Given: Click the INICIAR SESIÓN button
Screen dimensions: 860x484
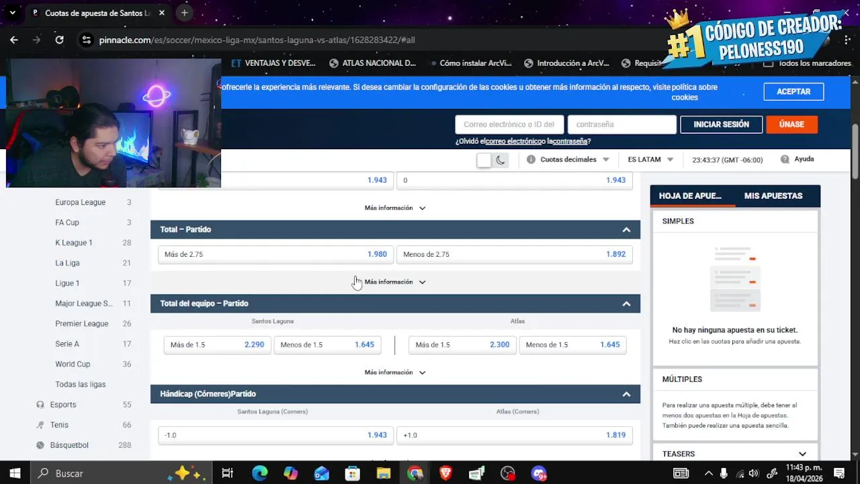Looking at the screenshot, I should [x=721, y=124].
